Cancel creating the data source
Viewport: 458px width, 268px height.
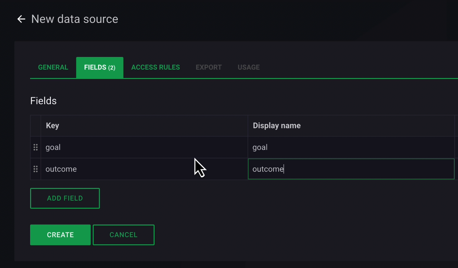click(x=123, y=235)
